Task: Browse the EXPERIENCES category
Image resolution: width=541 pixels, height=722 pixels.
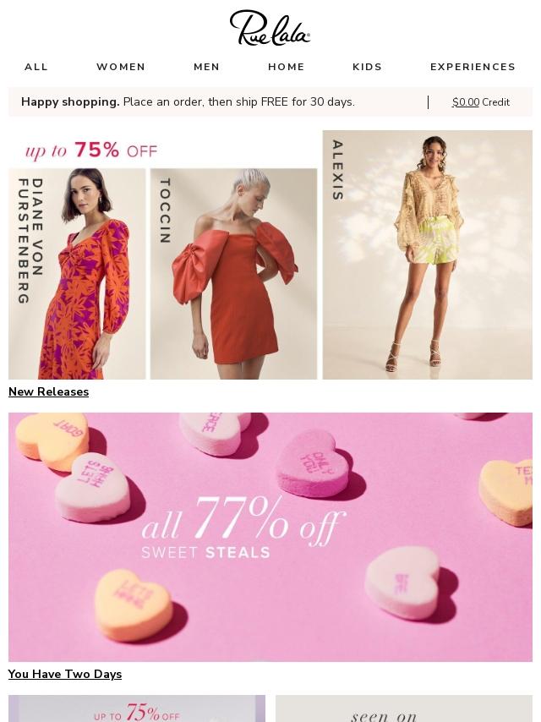Action: 473,67
